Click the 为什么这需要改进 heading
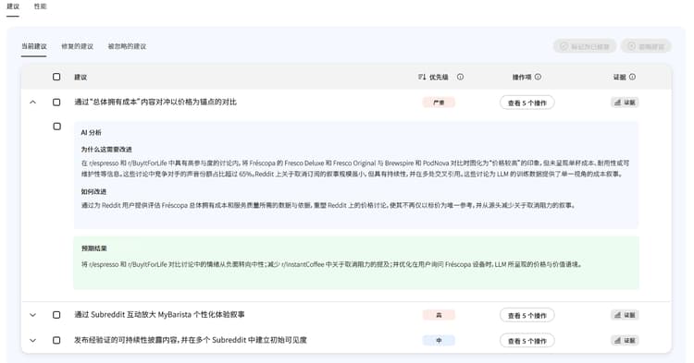The image size is (694, 363). pyautogui.click(x=106, y=150)
